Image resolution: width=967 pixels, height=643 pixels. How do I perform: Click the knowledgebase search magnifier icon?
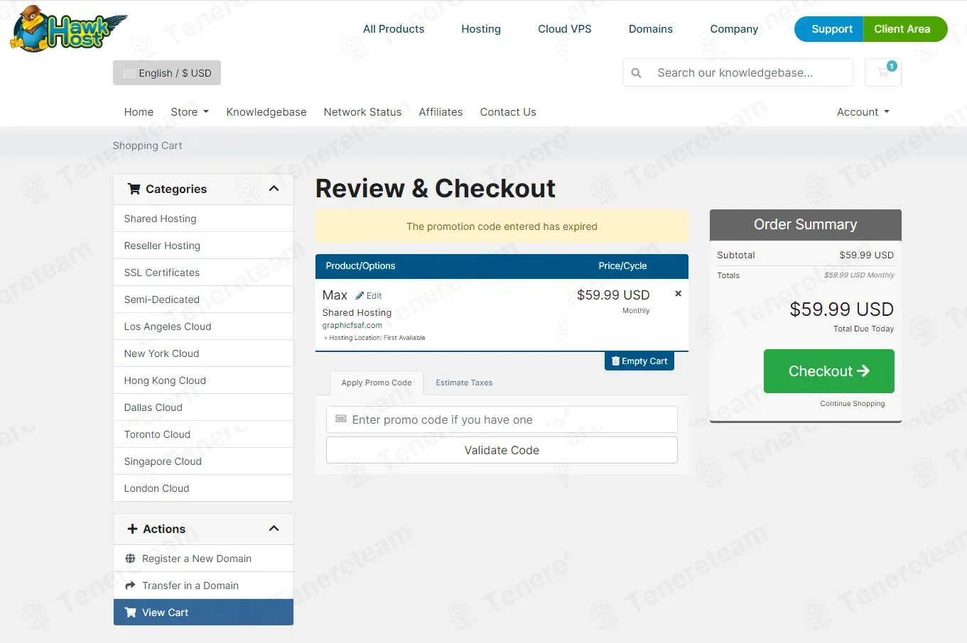[x=637, y=73]
